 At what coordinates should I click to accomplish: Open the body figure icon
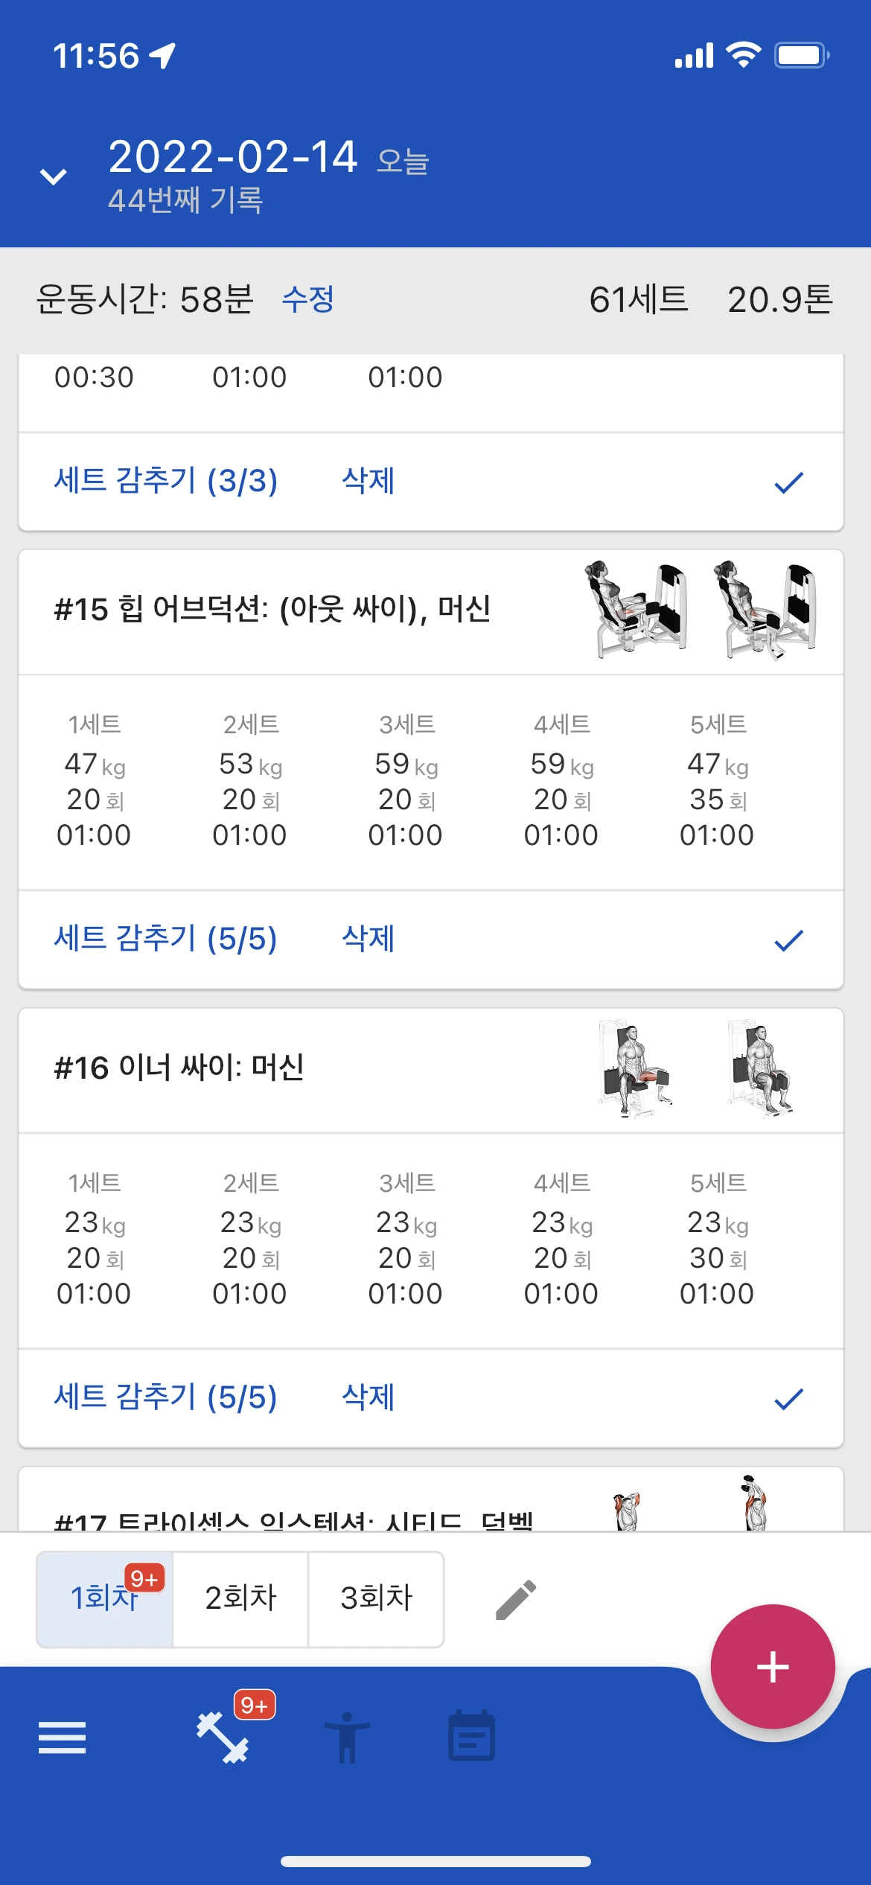pyautogui.click(x=347, y=1737)
